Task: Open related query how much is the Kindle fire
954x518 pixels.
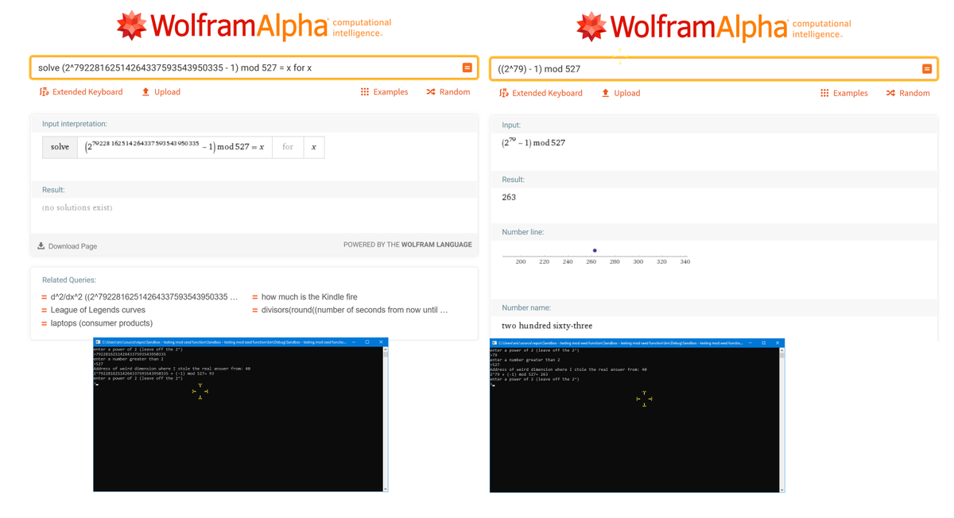Action: (x=309, y=297)
